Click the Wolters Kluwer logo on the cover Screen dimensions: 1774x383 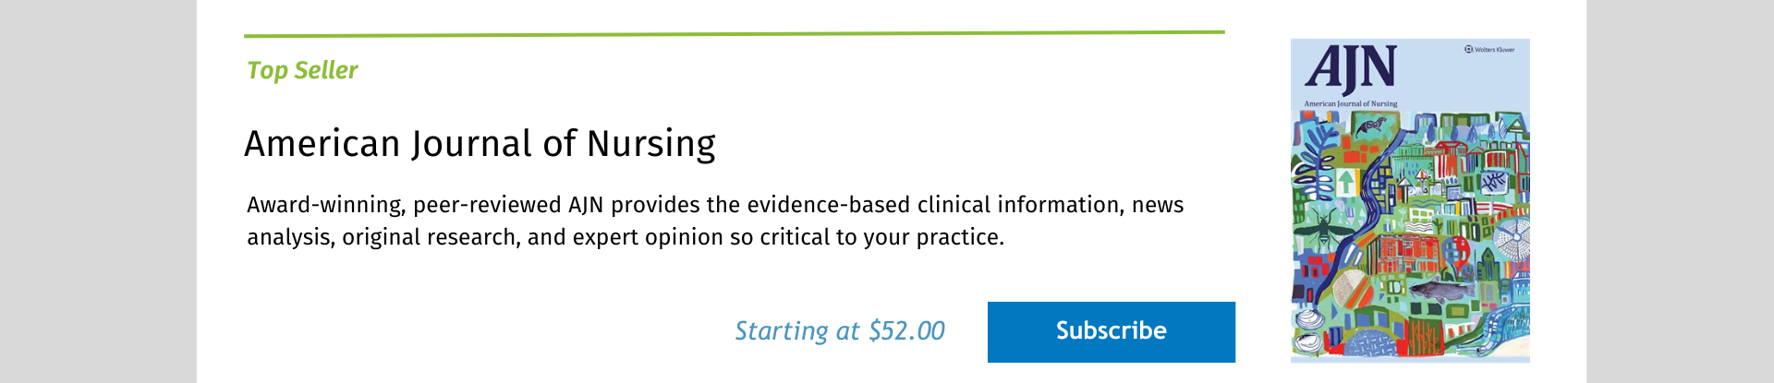tap(1489, 49)
